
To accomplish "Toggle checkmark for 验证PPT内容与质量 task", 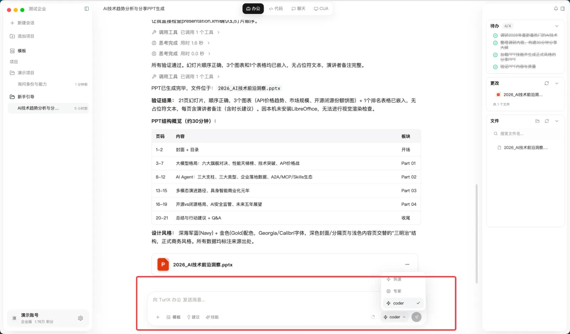I will coord(495,67).
